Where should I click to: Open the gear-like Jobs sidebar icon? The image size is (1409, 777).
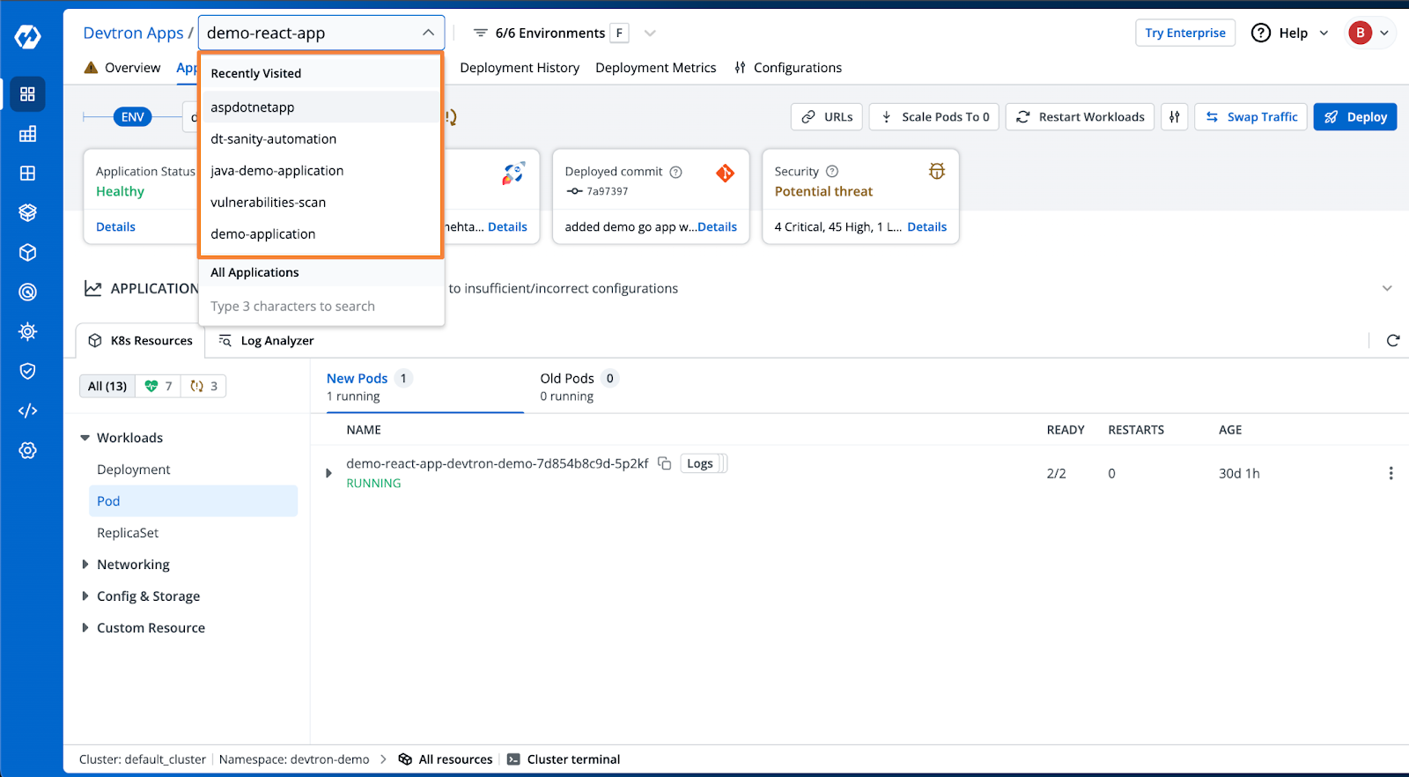click(27, 331)
